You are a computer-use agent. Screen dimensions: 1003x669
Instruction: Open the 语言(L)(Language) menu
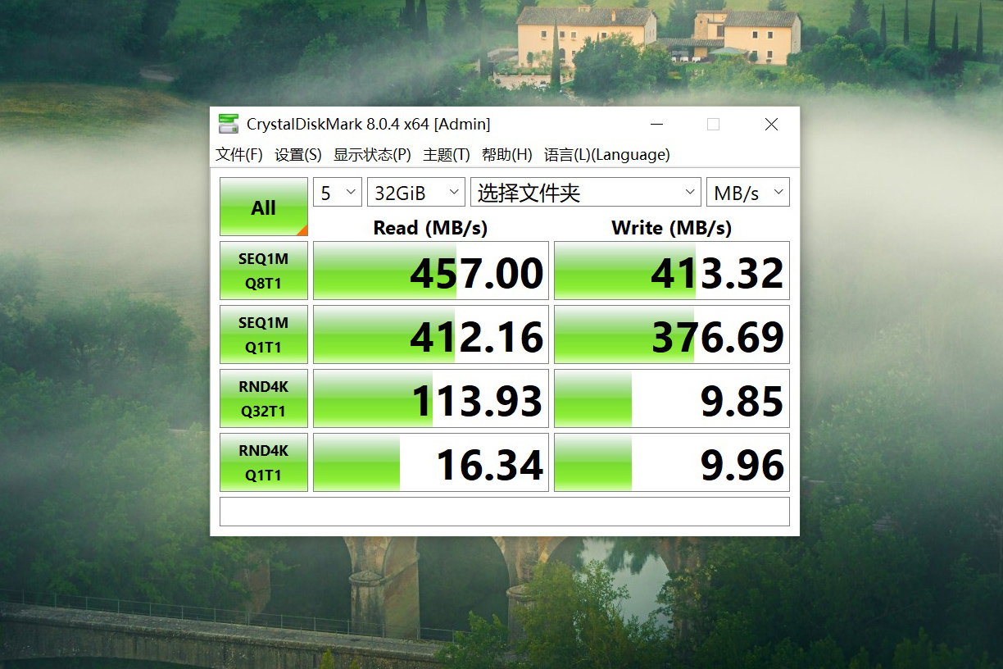(x=607, y=154)
